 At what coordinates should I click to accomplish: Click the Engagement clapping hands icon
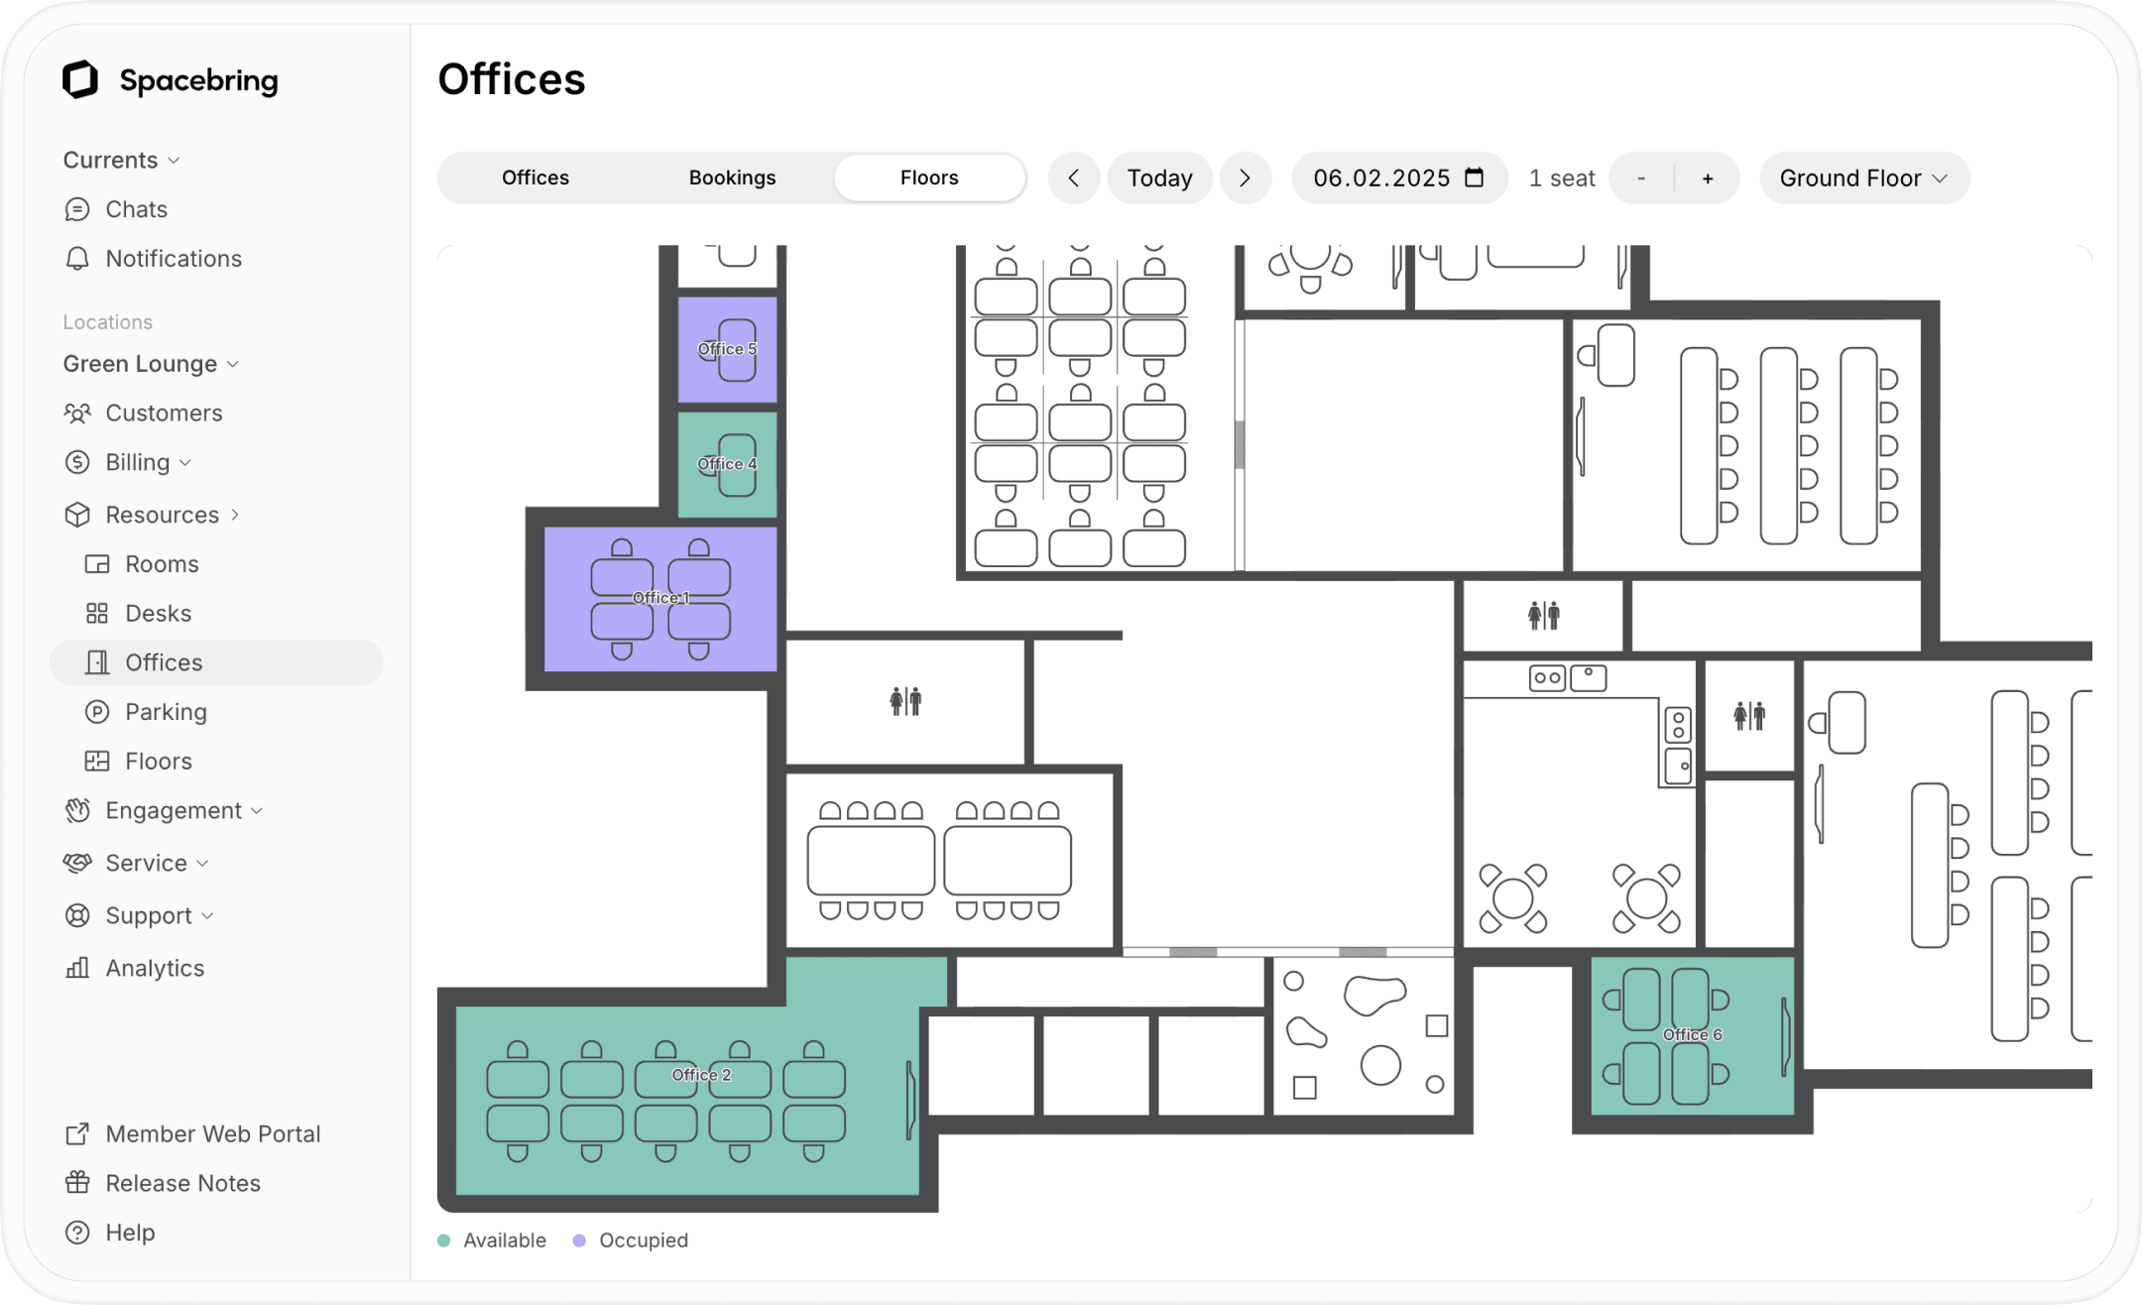(77, 811)
